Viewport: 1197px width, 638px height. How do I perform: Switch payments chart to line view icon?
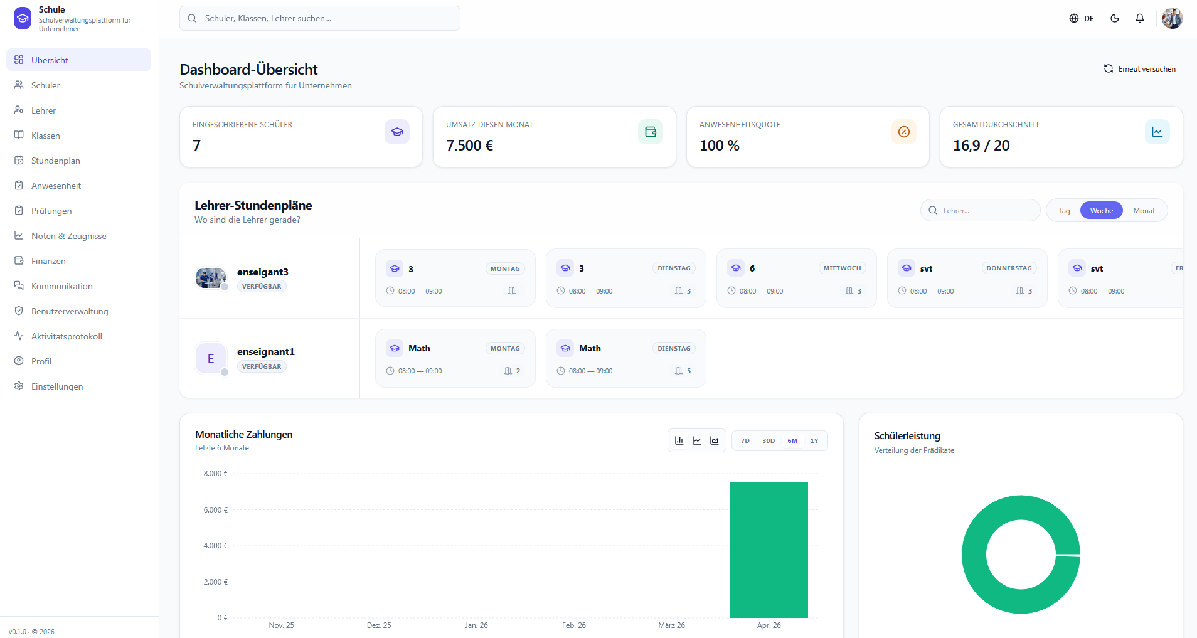tap(697, 440)
